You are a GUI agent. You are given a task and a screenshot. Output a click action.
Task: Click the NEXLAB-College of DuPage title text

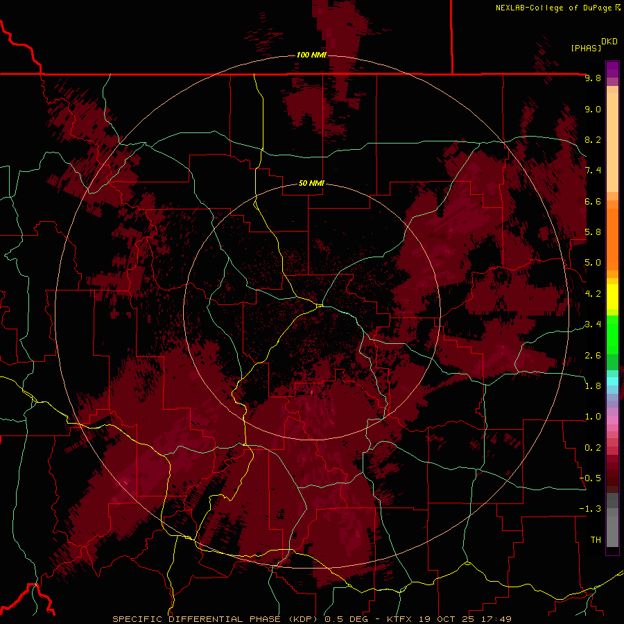(x=553, y=8)
